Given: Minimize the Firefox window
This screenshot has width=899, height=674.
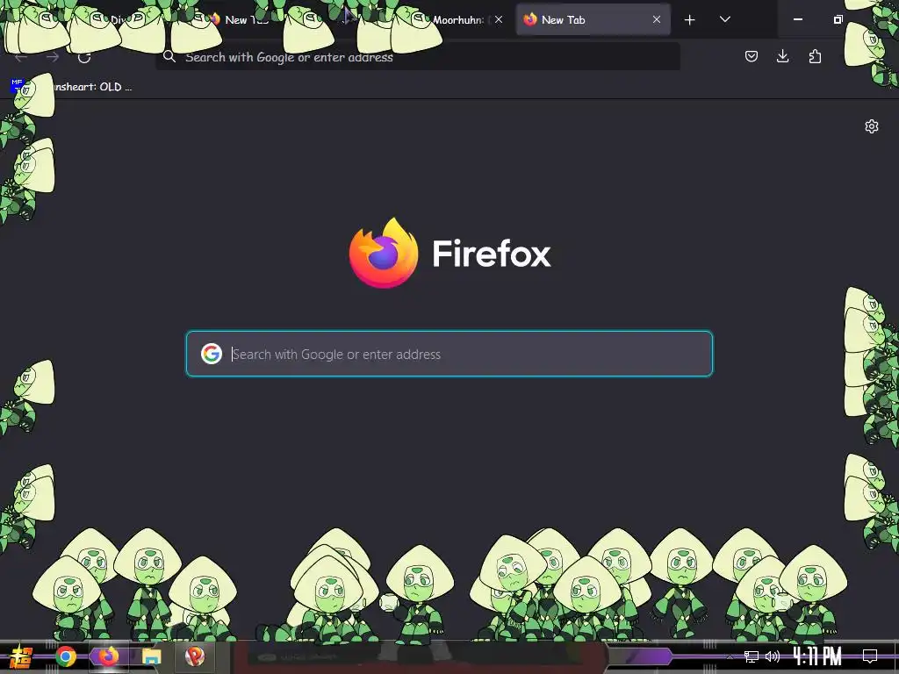Looking at the screenshot, I should click(797, 19).
